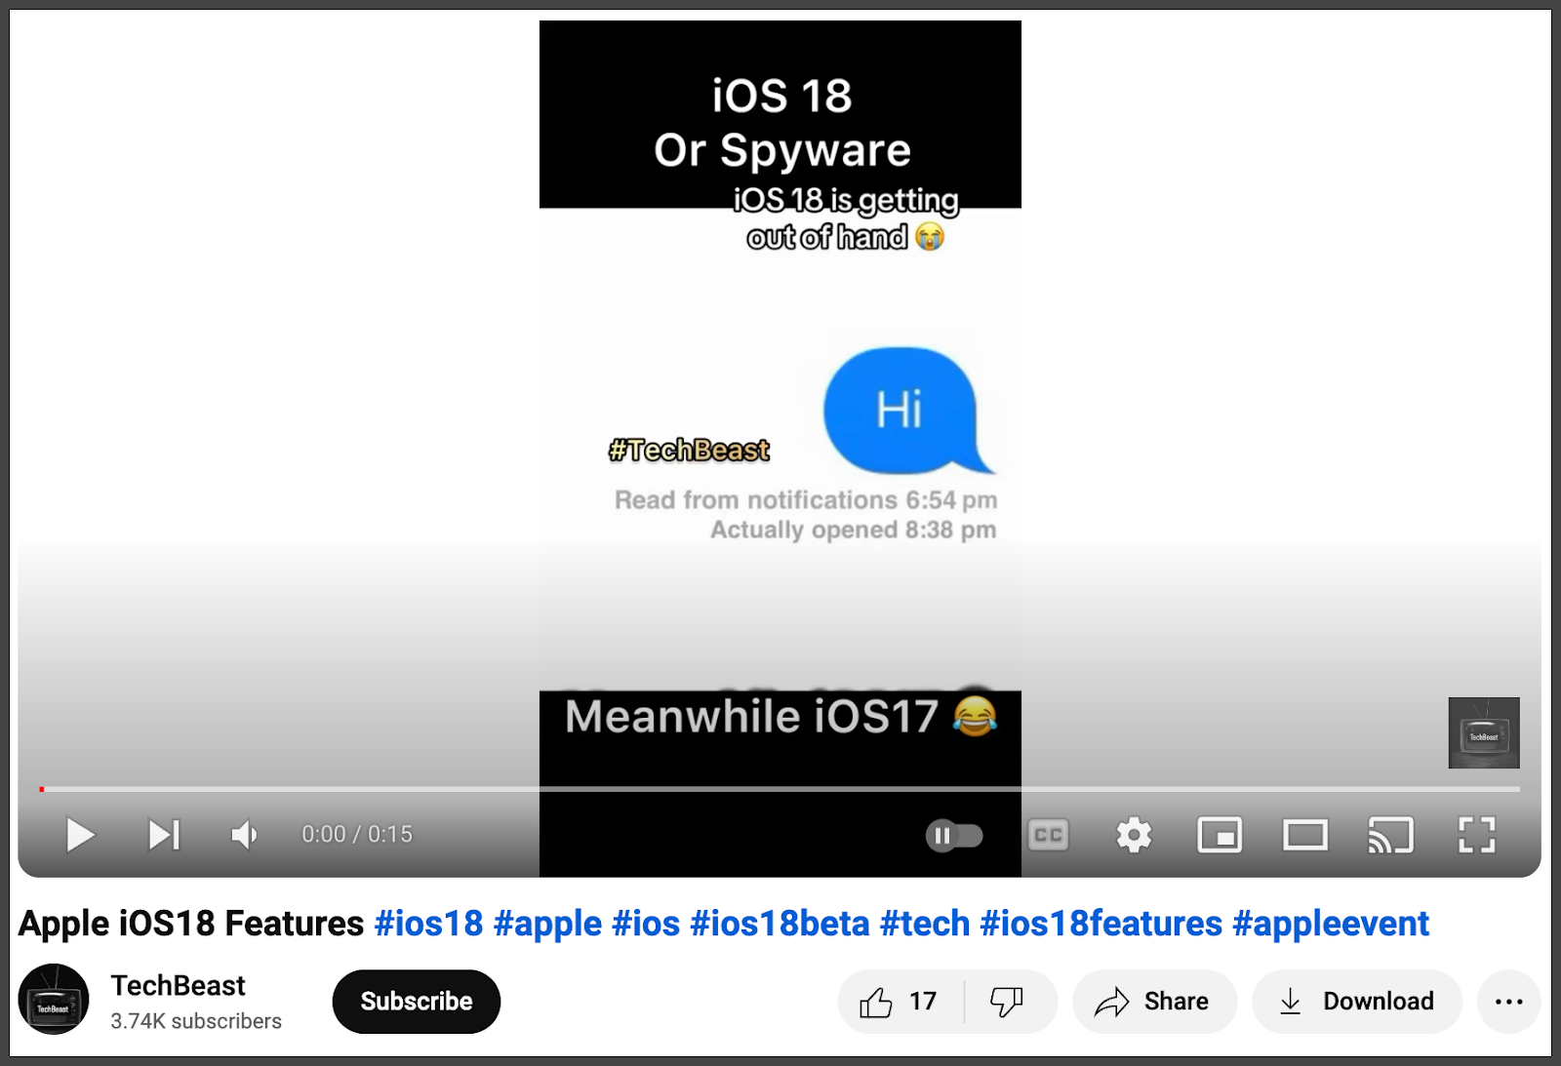The width and height of the screenshot is (1561, 1066).
Task: Open the TechBeast channel avatar
Action: click(54, 1000)
